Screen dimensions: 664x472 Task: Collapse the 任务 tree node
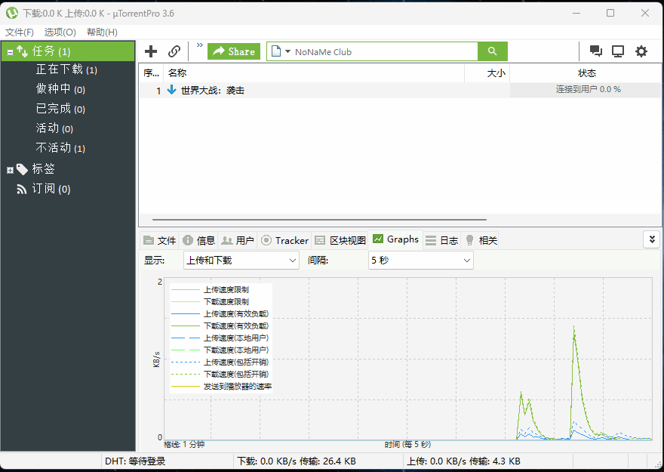(10, 52)
